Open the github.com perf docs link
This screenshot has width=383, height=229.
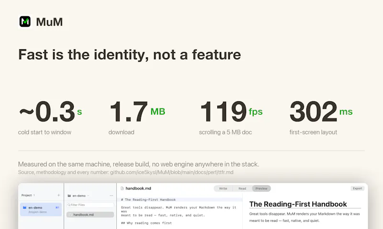coord(171,172)
